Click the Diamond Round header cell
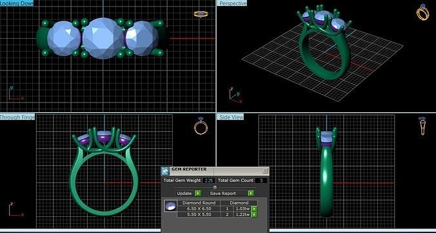Viewport: 436px width, 233px height. [x=199, y=203]
